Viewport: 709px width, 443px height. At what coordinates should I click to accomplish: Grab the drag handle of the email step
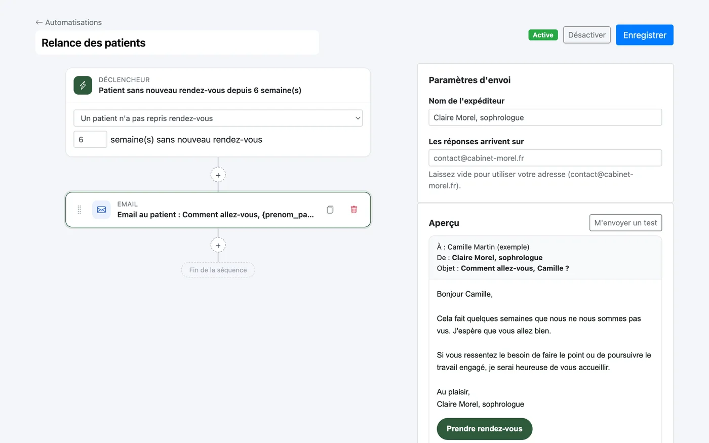(x=79, y=210)
